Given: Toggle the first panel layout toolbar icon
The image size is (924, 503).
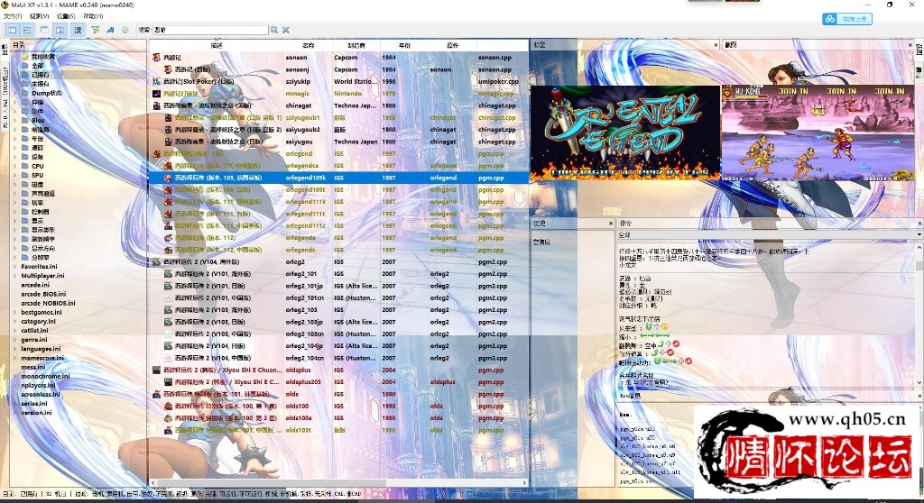Looking at the screenshot, I should click(12, 30).
